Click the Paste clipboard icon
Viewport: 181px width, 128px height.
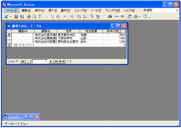click(x=58, y=17)
